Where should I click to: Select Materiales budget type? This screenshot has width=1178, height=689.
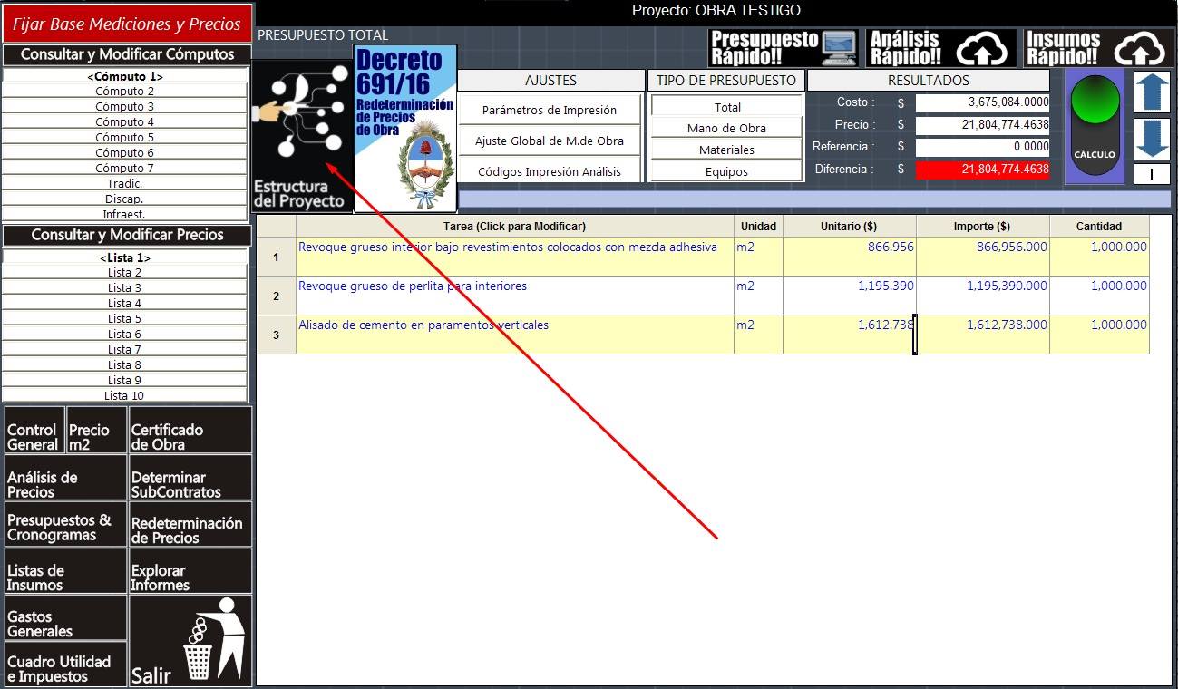(726, 150)
